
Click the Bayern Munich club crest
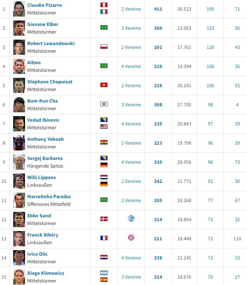131,237
